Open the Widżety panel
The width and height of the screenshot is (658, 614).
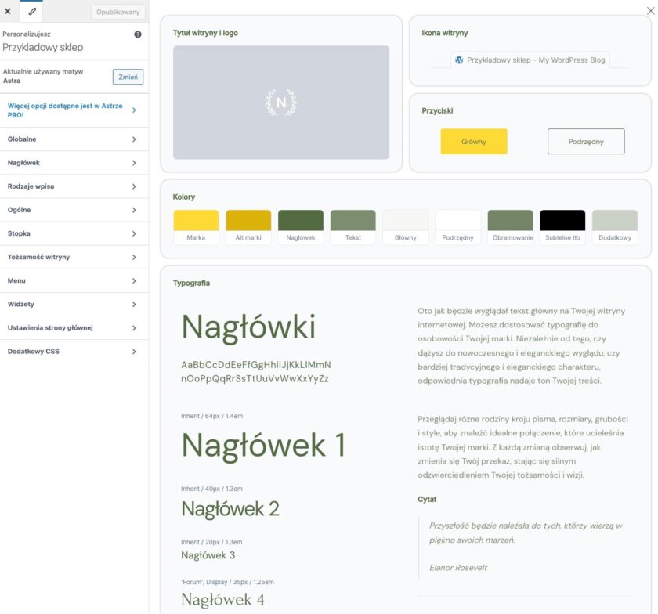pyautogui.click(x=74, y=304)
